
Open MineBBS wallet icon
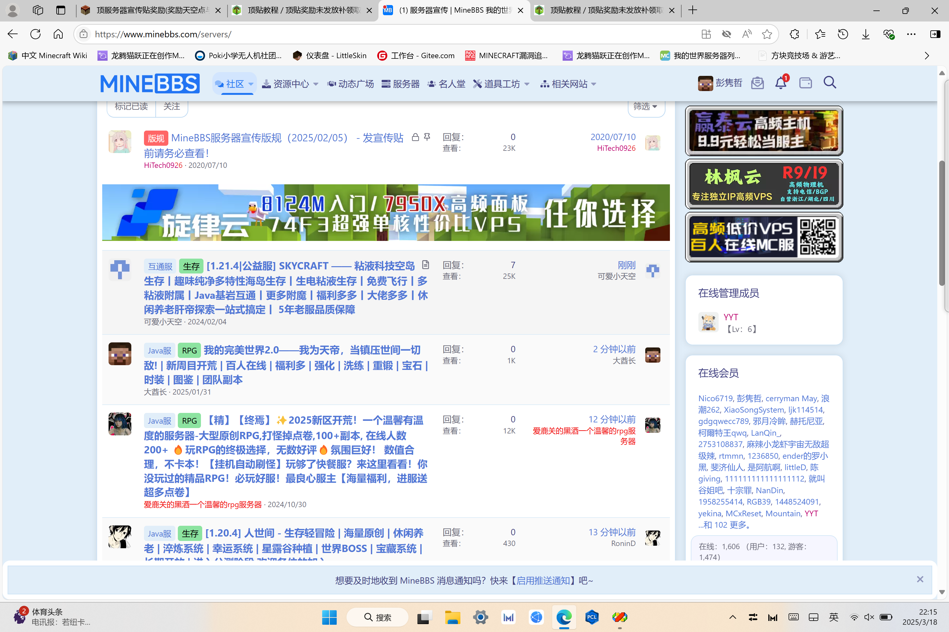point(805,83)
